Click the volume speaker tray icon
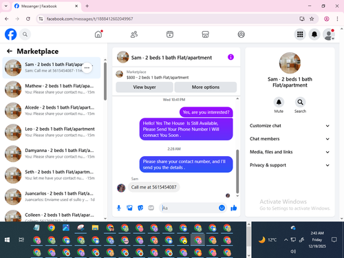344x258 pixels. coord(293,251)
